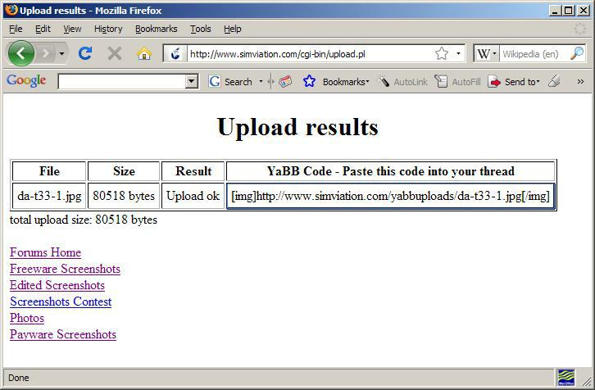Click the loading throbber activity indicator
The image size is (595, 390).
click(579, 29)
